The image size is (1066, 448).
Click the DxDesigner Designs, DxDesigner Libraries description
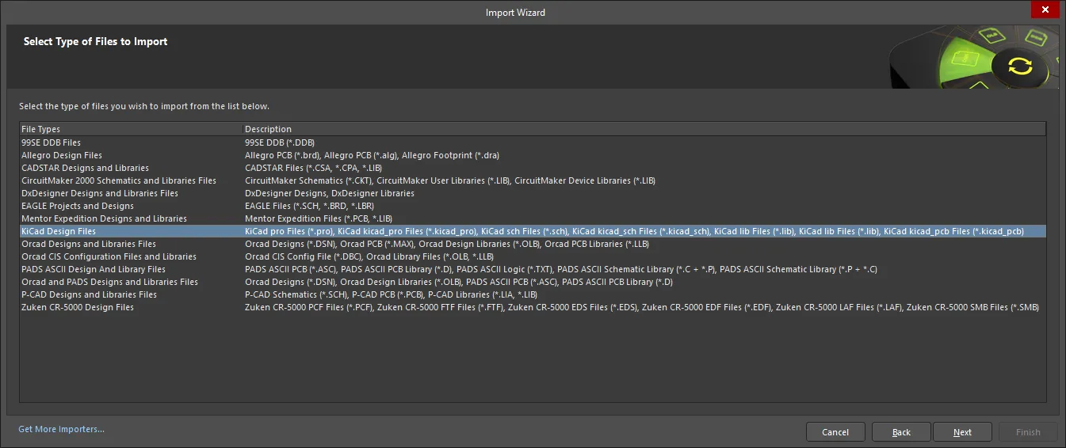point(330,193)
